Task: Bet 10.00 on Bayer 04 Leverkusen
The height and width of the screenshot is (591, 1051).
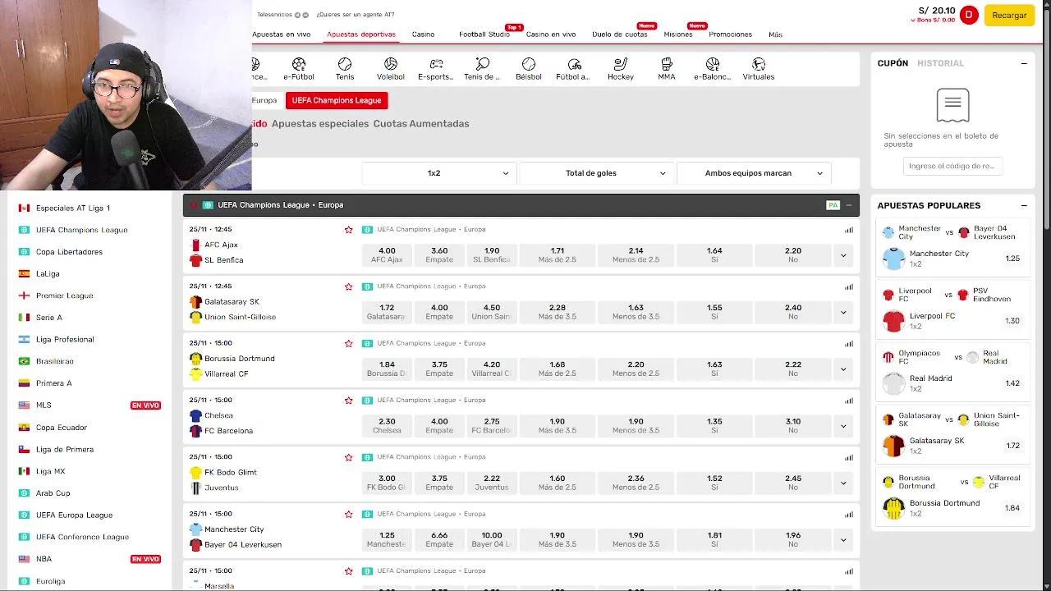Action: 492,539
